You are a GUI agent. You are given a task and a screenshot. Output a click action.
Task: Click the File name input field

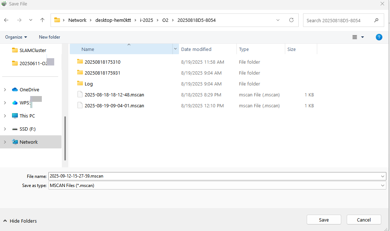215,176
